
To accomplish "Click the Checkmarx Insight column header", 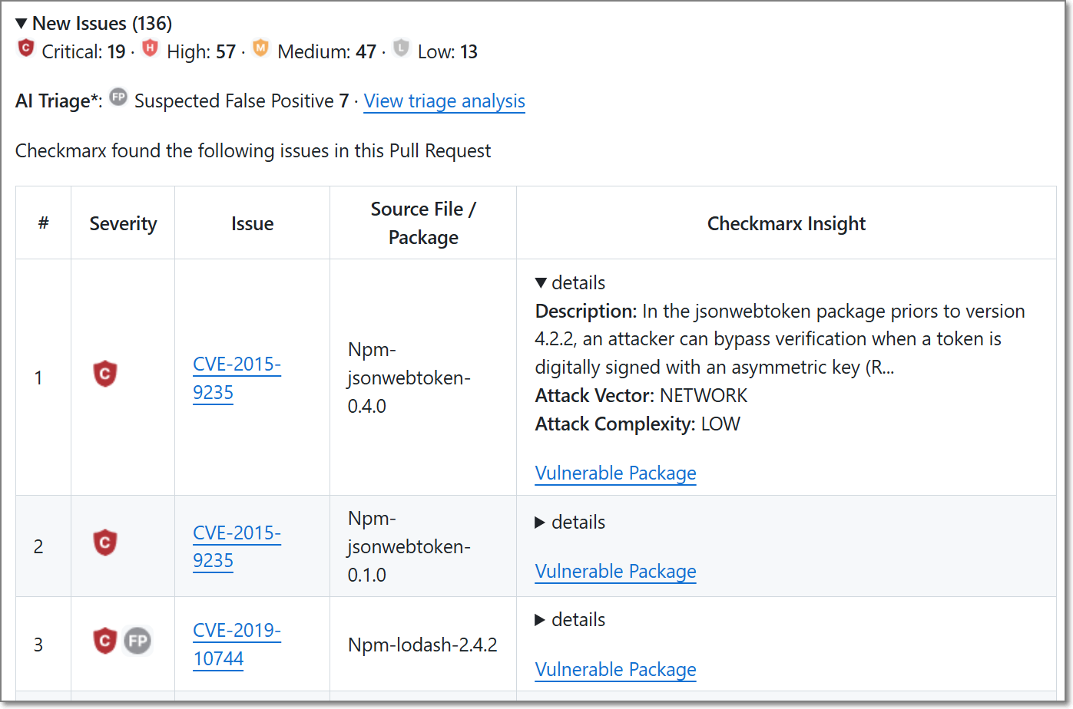I will click(787, 223).
